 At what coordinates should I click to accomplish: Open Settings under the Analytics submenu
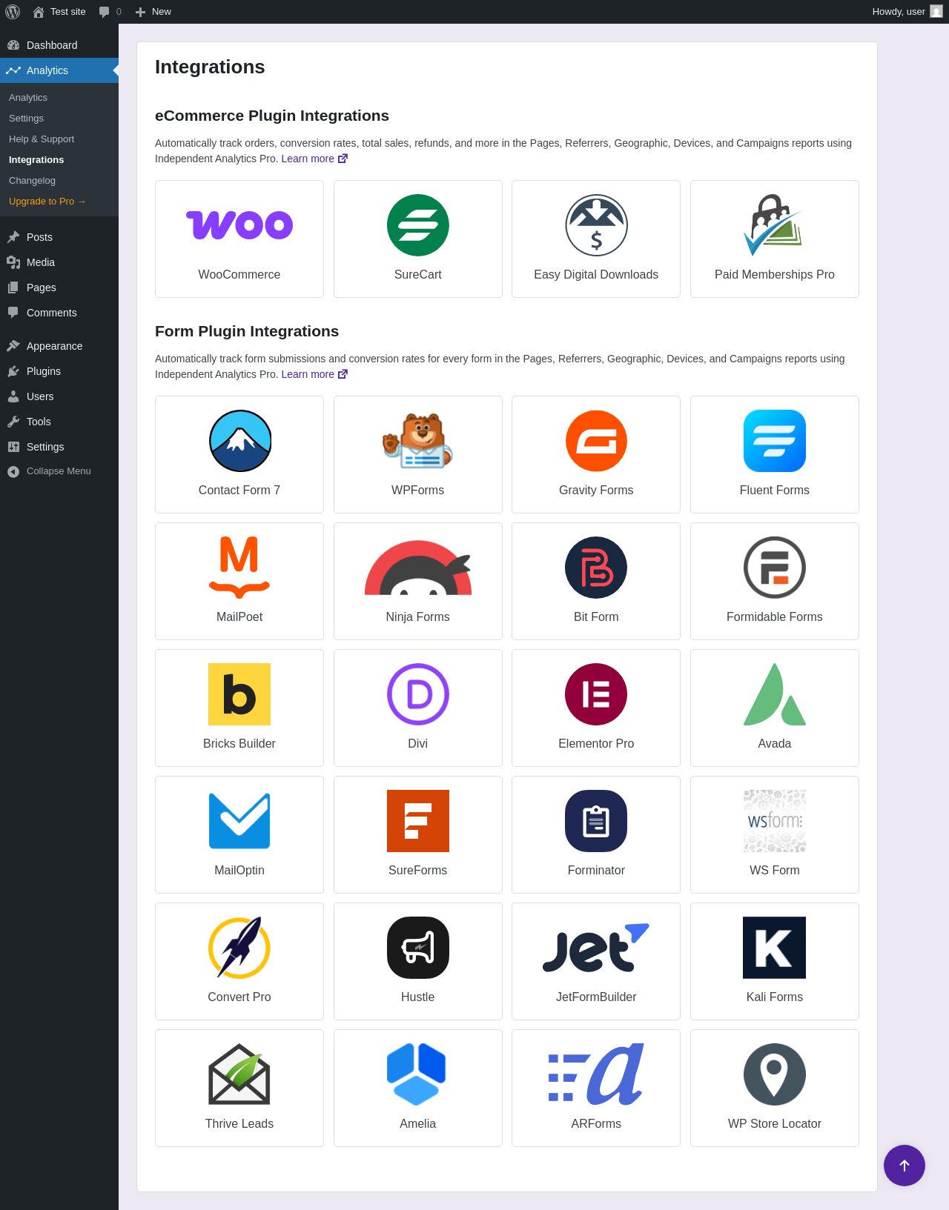(26, 119)
